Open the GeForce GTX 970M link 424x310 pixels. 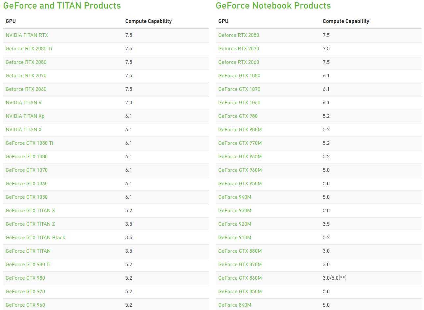click(240, 143)
